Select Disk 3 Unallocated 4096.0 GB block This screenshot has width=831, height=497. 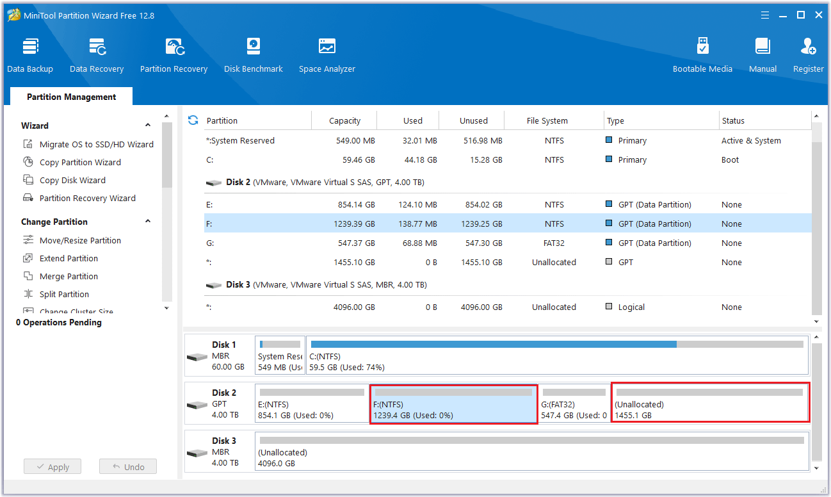(531, 452)
